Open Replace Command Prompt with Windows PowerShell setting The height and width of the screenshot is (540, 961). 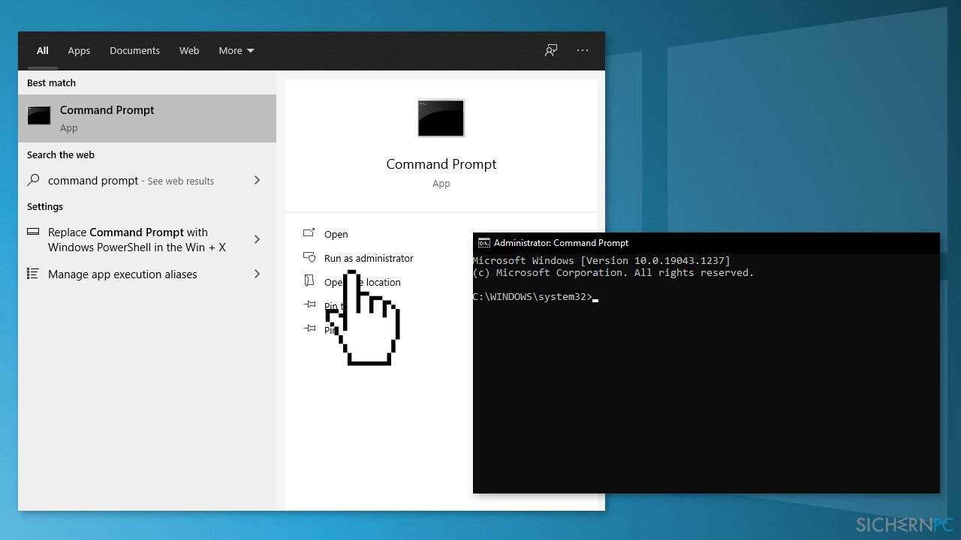pos(128,239)
